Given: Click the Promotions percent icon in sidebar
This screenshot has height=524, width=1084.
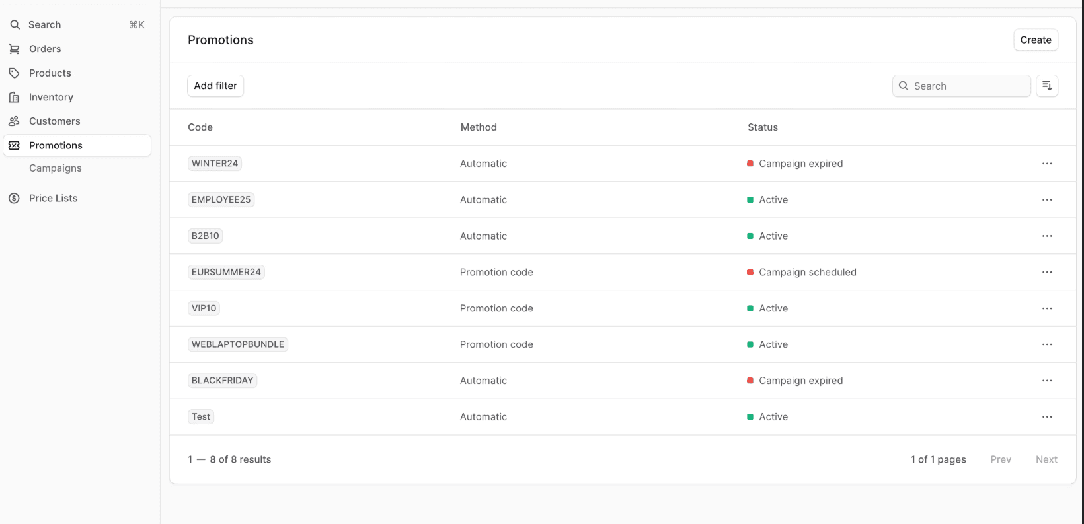Looking at the screenshot, I should pos(14,145).
